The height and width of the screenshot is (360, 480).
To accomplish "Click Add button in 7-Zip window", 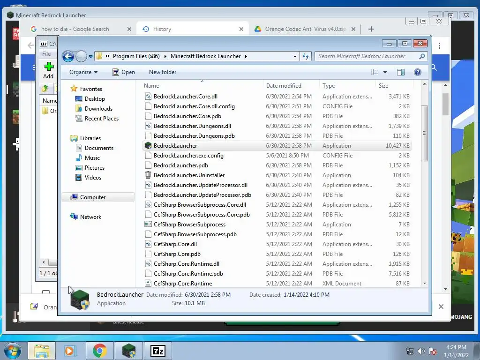I will pyautogui.click(x=48, y=70).
